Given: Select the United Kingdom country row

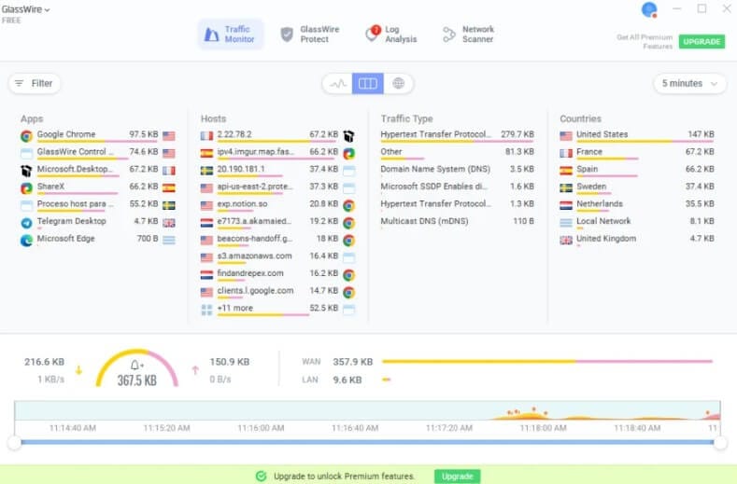Looking at the screenshot, I should pyautogui.click(x=637, y=240).
